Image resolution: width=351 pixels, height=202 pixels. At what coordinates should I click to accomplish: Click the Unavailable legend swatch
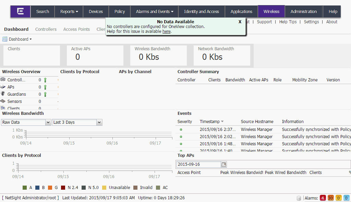(104, 188)
